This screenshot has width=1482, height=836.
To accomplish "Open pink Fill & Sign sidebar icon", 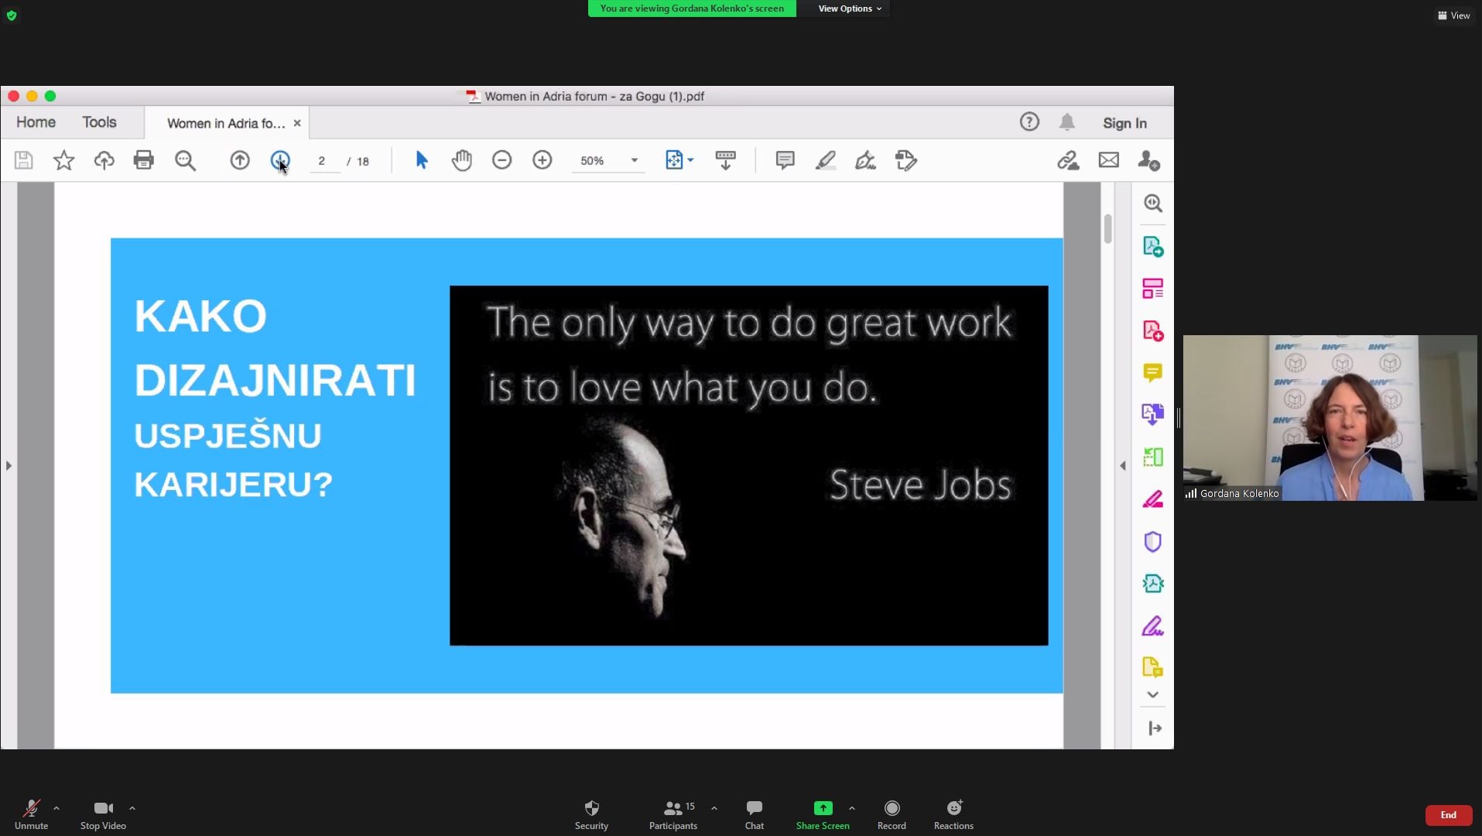I will click(x=1153, y=499).
